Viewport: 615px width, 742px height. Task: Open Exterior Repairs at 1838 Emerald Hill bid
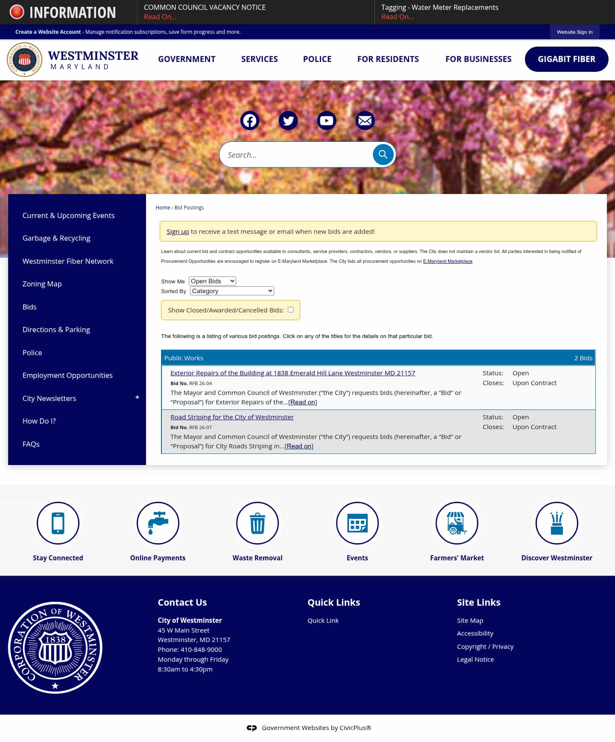(293, 373)
